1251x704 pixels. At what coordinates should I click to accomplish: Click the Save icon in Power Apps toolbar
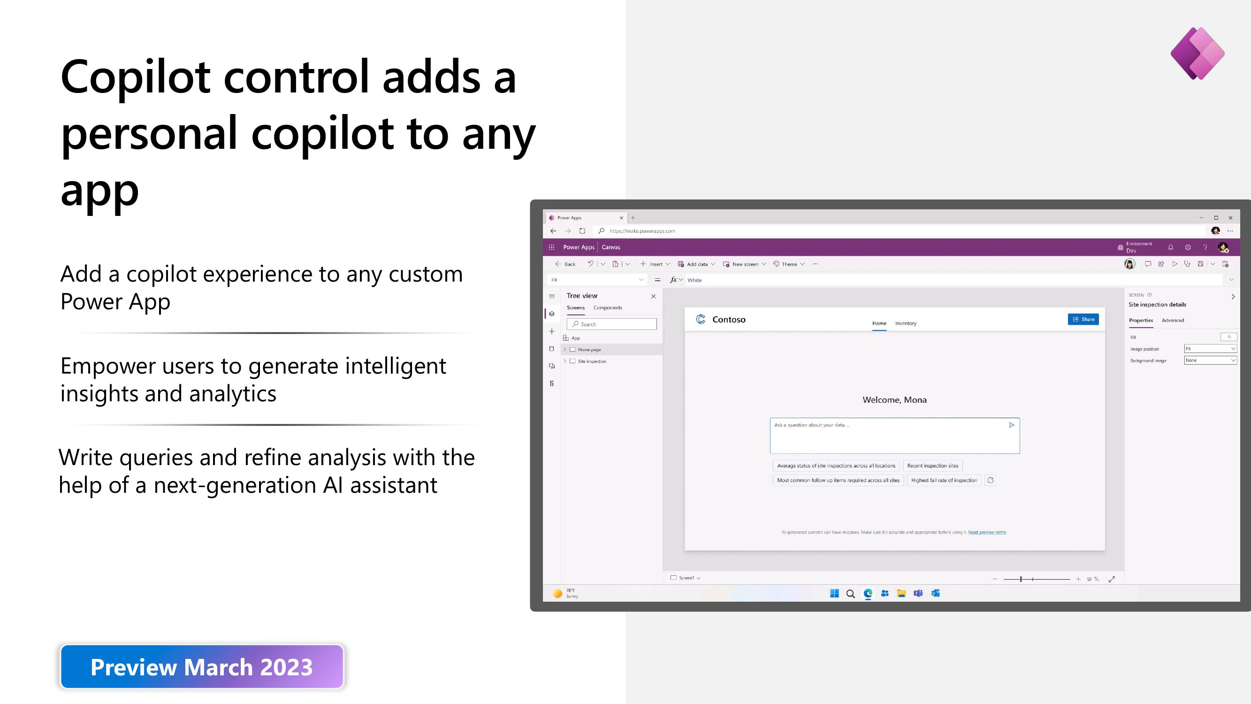(x=1199, y=264)
